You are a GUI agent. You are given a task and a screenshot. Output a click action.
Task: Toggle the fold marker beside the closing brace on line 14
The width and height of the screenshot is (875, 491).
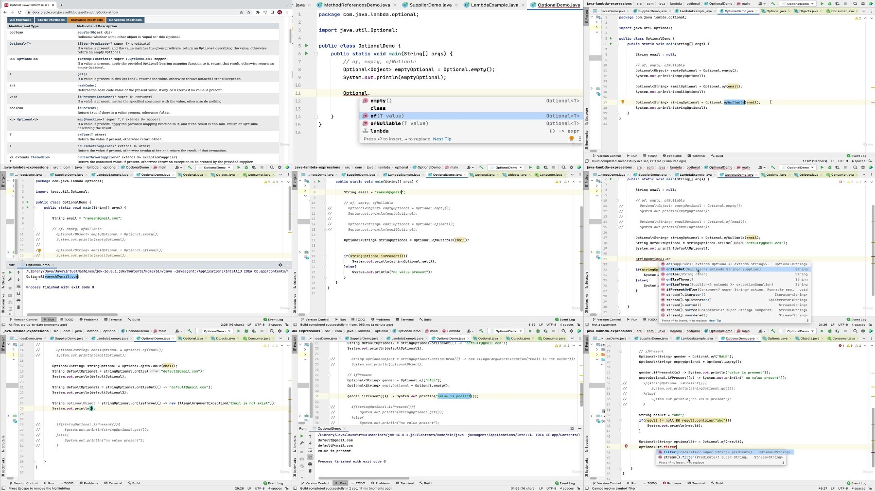click(x=315, y=117)
